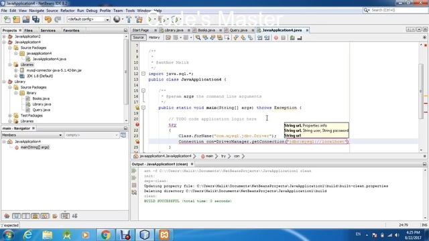
Task: Click the Stop Macro Recording icon
Action: click(283, 37)
